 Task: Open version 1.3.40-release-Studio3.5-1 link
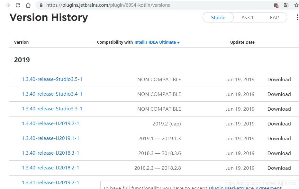point(52,79)
